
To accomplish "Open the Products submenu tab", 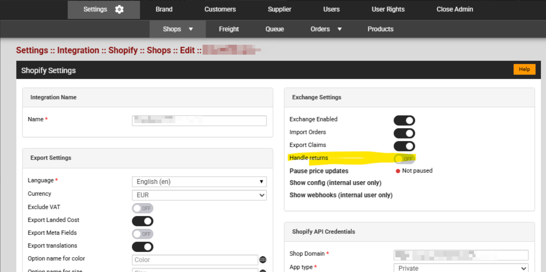I will tap(380, 29).
